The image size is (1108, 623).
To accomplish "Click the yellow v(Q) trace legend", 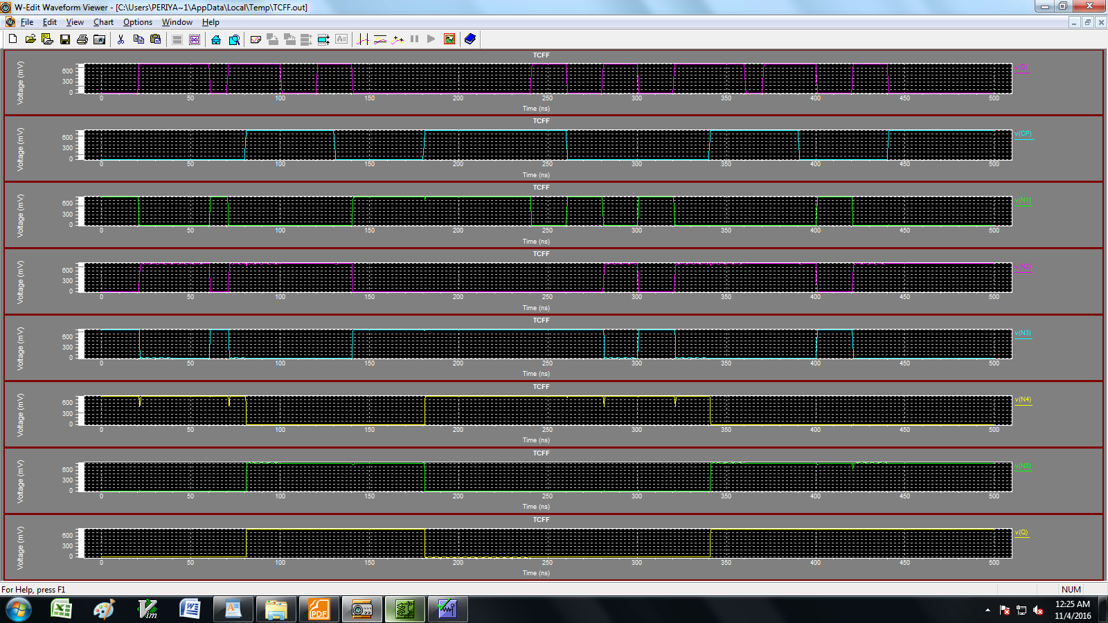I will pos(1021,532).
